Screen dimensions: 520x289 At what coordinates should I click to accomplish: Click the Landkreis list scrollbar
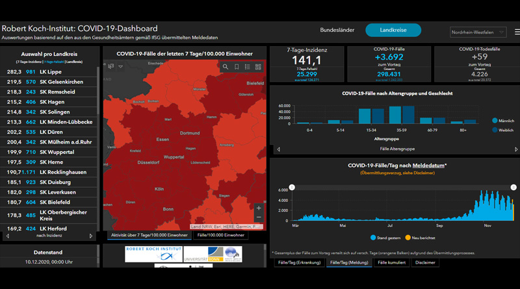(98, 91)
